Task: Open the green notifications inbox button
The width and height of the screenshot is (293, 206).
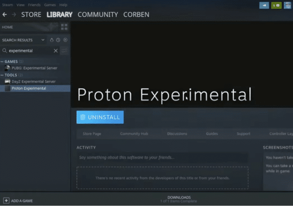Action: [276, 5]
